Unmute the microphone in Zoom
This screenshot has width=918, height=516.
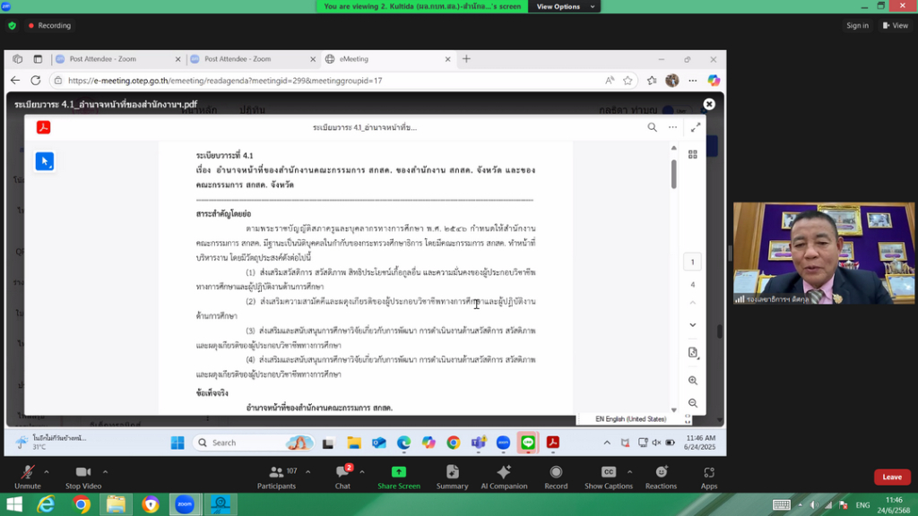tap(28, 477)
